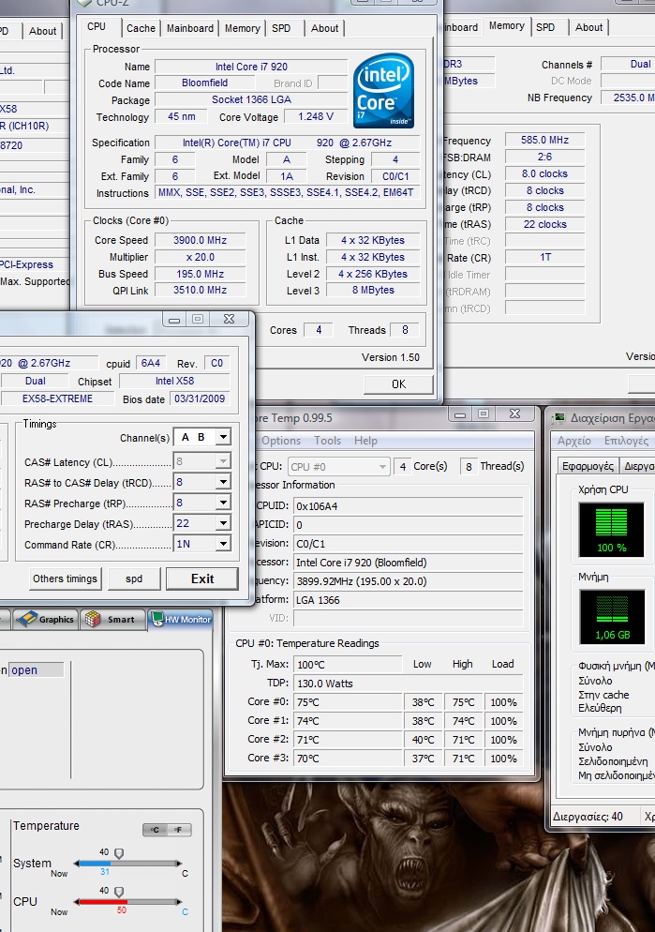Open SPD tab in front CPU-Z window

pyautogui.click(x=281, y=28)
